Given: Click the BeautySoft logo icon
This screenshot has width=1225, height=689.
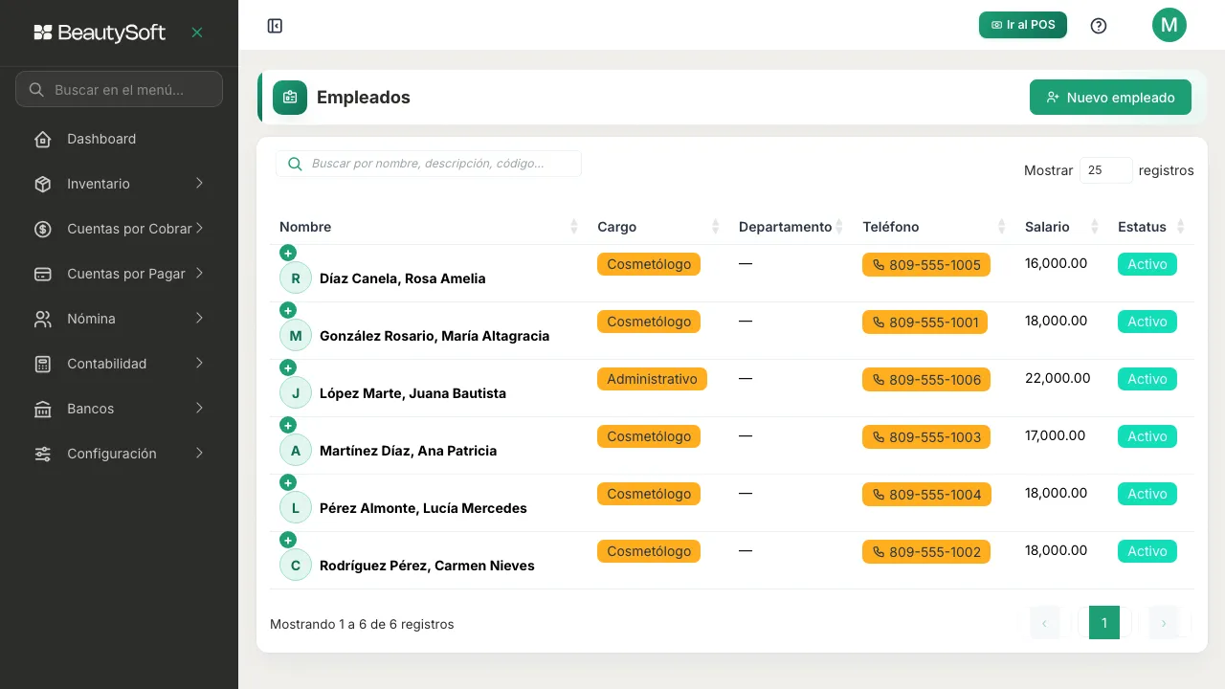Looking at the screenshot, I should click(x=43, y=33).
